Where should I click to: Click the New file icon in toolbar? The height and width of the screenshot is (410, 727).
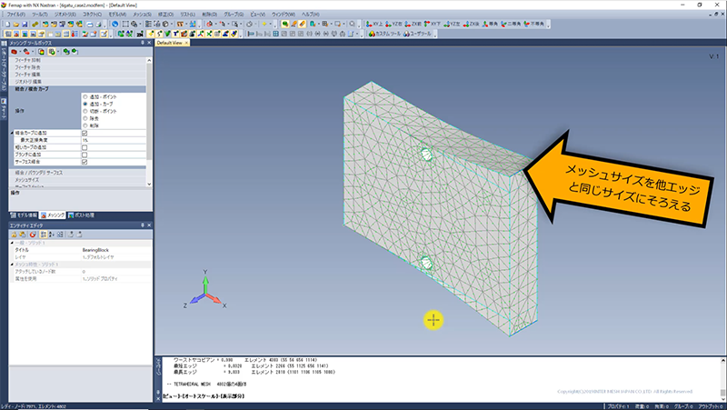pyautogui.click(x=6, y=24)
